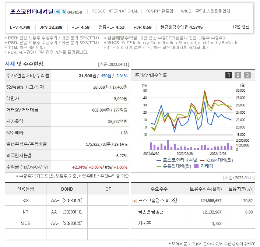260x247 pixels.
Task: Select 6.90 ownership percentage
Action: coord(249,212)
